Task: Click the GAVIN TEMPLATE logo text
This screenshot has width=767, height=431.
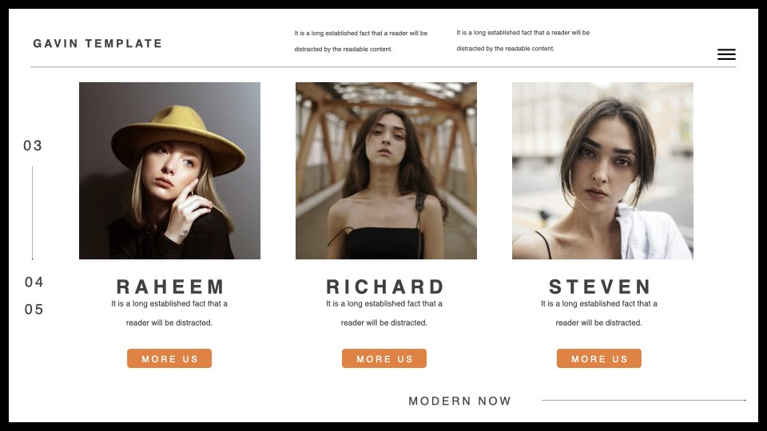Action: pos(97,43)
